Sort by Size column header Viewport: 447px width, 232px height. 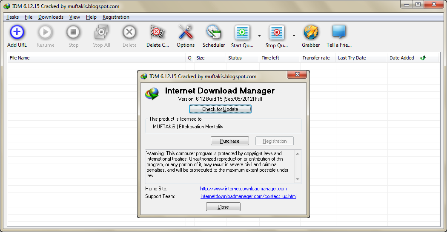[x=210, y=58]
